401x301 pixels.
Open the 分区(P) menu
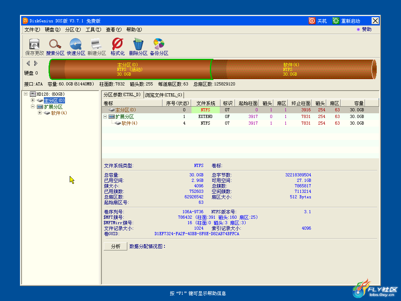73,30
